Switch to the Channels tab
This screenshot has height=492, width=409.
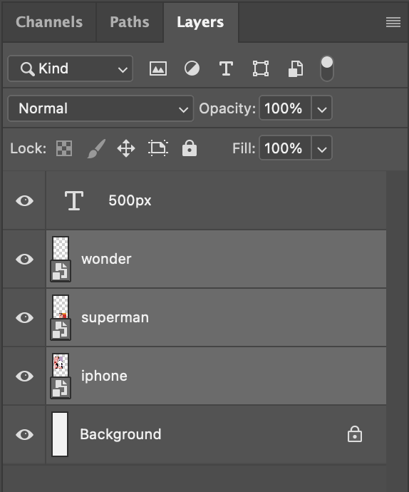coord(49,22)
